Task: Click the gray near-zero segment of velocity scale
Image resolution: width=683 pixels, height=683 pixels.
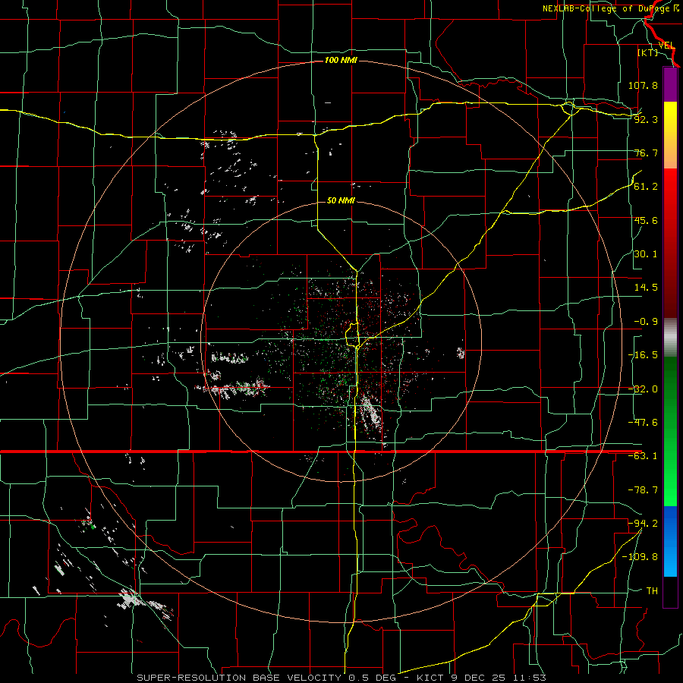Action: tap(670, 338)
